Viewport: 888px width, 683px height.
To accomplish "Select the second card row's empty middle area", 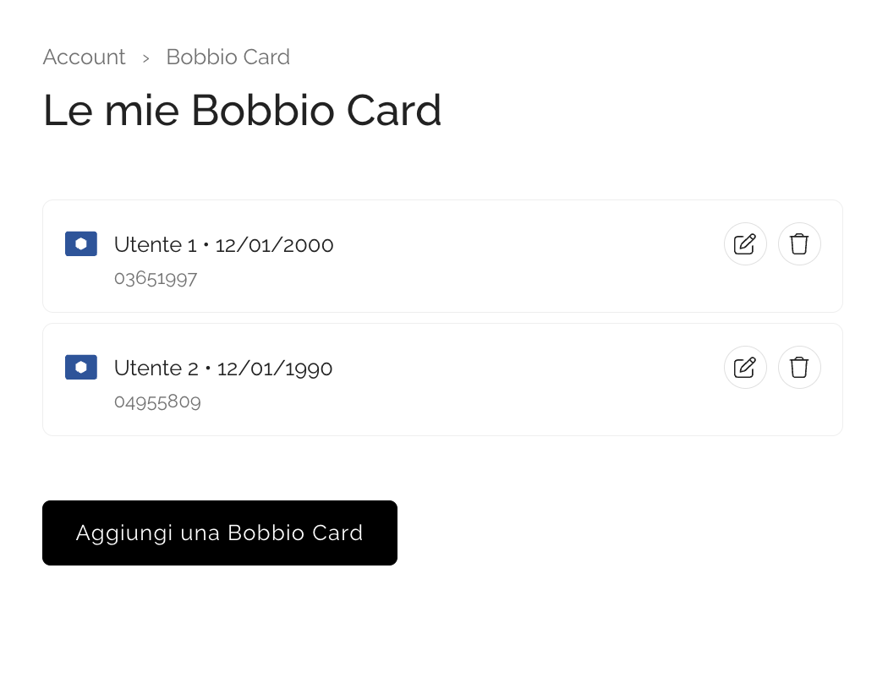I will (x=524, y=380).
